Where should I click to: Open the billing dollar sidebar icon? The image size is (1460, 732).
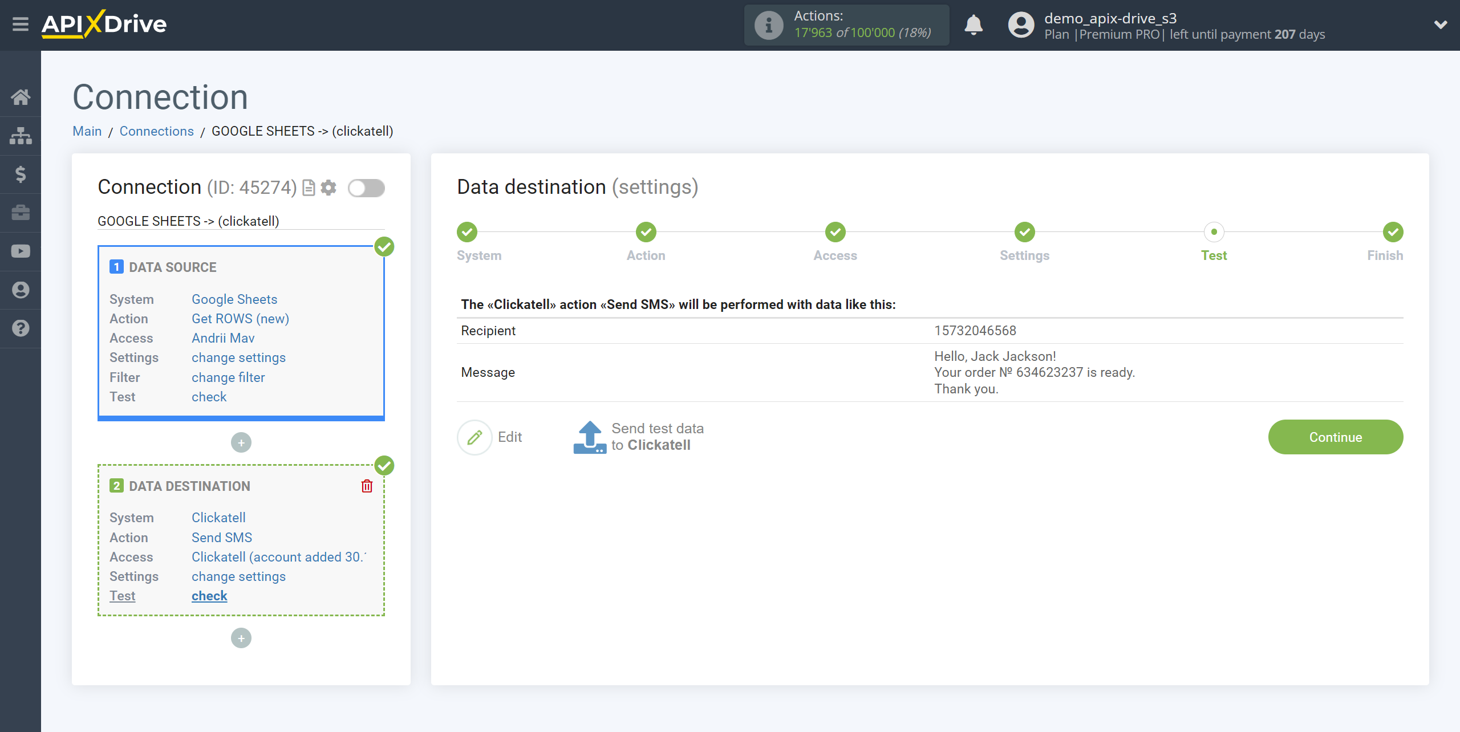click(21, 174)
